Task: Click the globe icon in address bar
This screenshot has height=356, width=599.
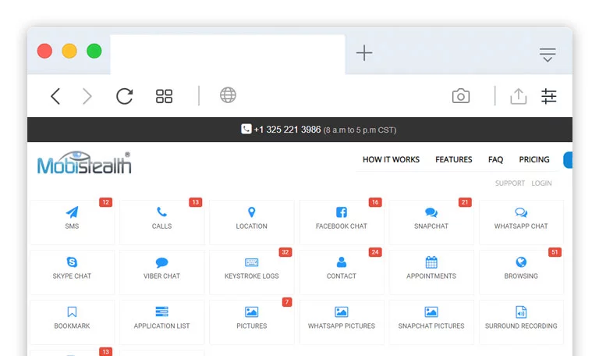Action: pos(228,95)
